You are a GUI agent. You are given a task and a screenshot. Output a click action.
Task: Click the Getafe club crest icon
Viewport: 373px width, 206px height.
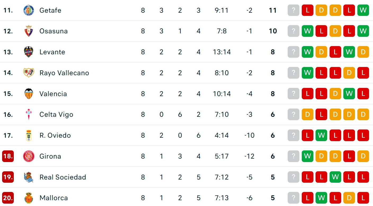click(29, 10)
